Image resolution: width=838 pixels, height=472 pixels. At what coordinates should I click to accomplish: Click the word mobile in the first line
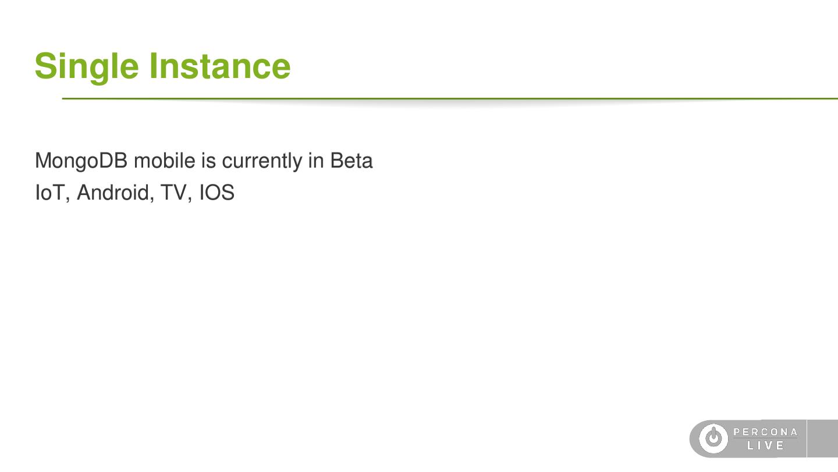pyautogui.click(x=165, y=161)
